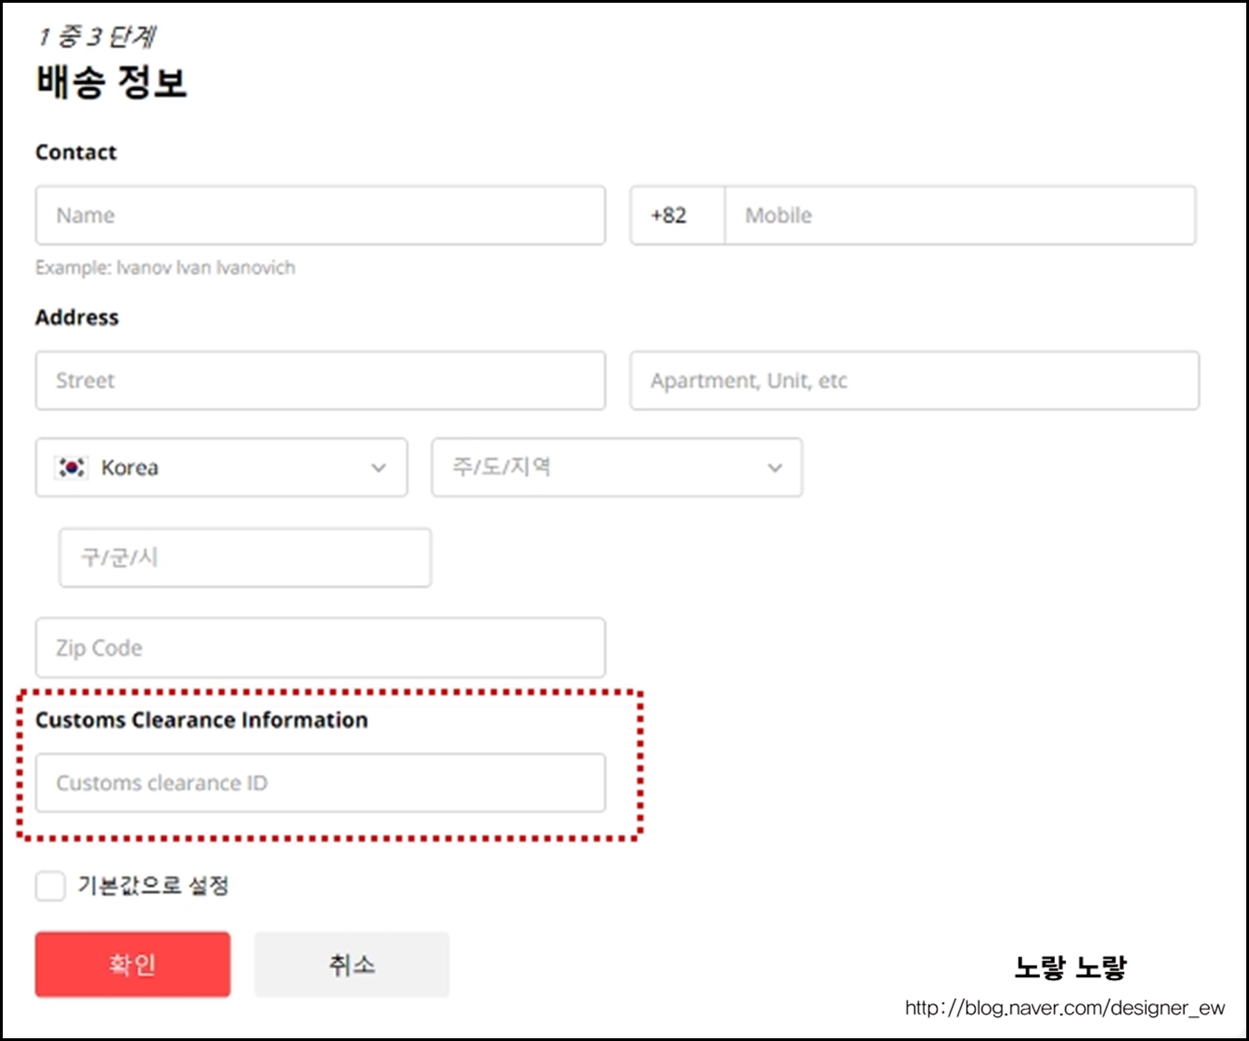This screenshot has width=1249, height=1041.
Task: Click the Name input field
Action: (x=319, y=215)
